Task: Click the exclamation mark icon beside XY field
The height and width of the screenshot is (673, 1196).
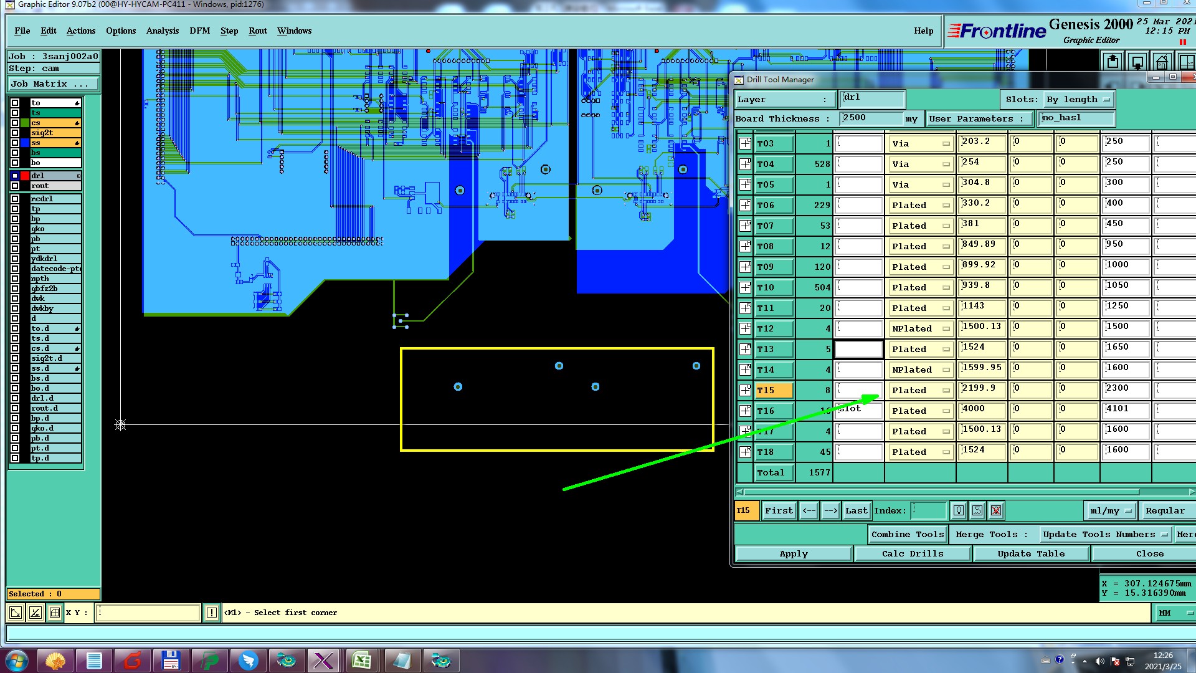Action: (212, 613)
